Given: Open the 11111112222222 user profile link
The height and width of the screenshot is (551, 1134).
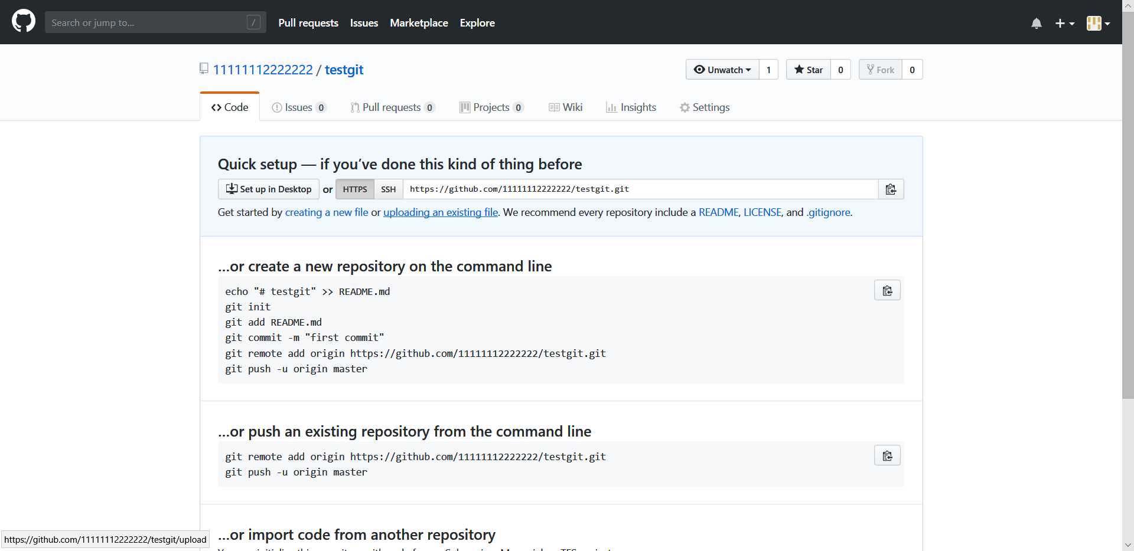Looking at the screenshot, I should tap(263, 70).
